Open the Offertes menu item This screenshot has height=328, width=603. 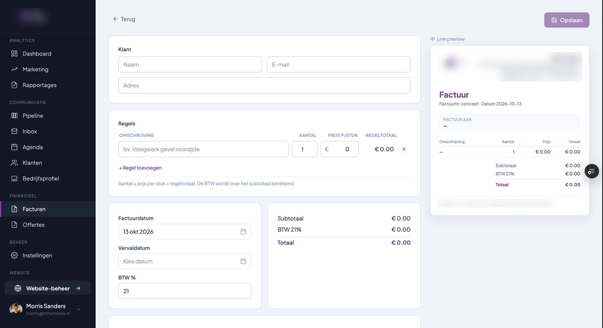(48, 225)
